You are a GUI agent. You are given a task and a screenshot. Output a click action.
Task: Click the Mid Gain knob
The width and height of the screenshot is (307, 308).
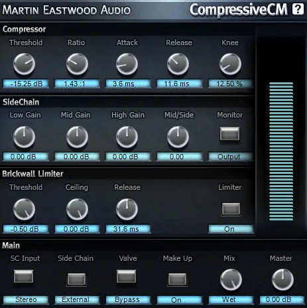tap(77, 137)
